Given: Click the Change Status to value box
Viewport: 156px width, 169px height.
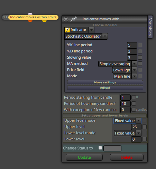Looking at the screenshot, I should click(x=112, y=148).
